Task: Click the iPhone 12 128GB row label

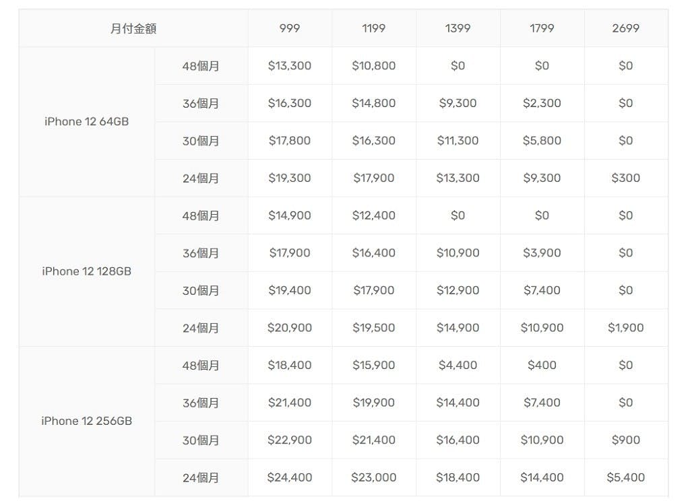Action: pos(86,271)
